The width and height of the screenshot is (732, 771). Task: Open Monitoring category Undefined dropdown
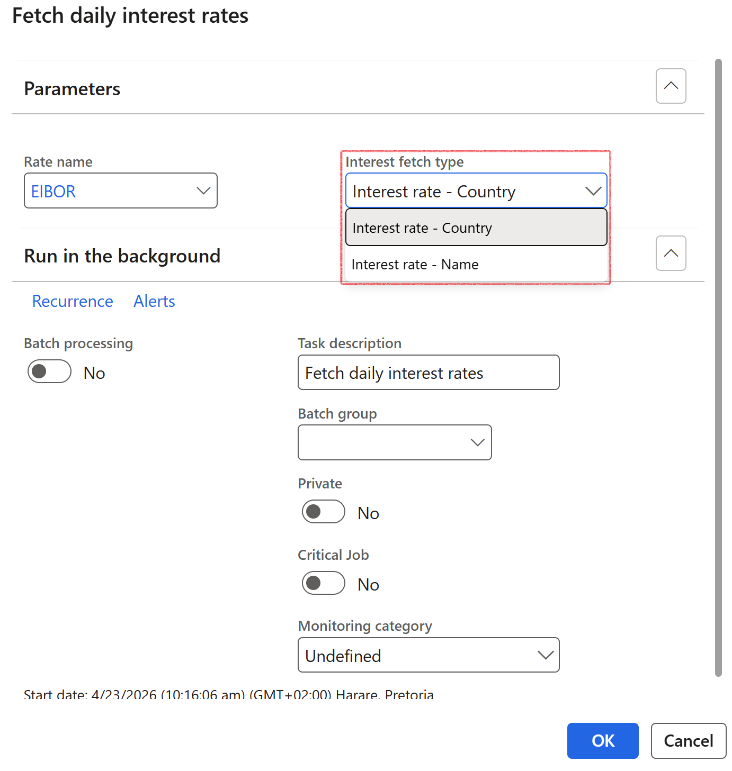418,655
